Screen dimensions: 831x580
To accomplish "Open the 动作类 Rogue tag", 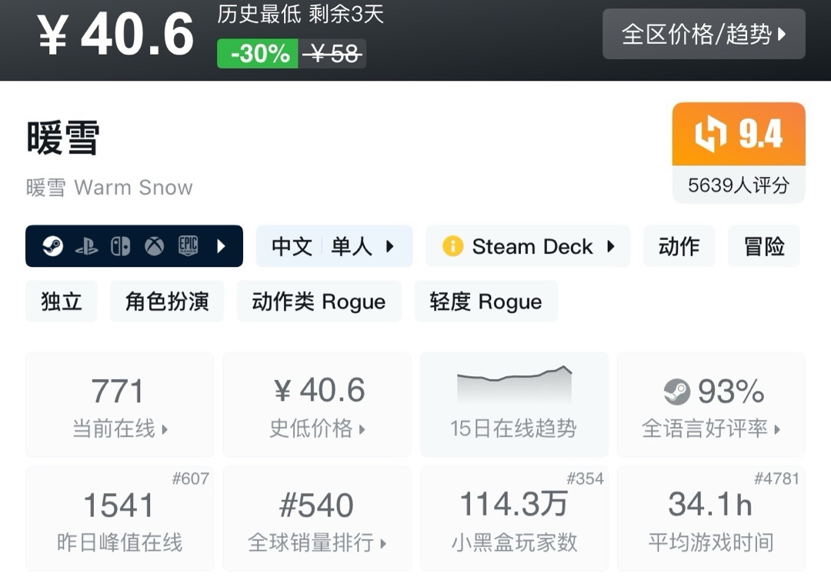I will [x=319, y=302].
